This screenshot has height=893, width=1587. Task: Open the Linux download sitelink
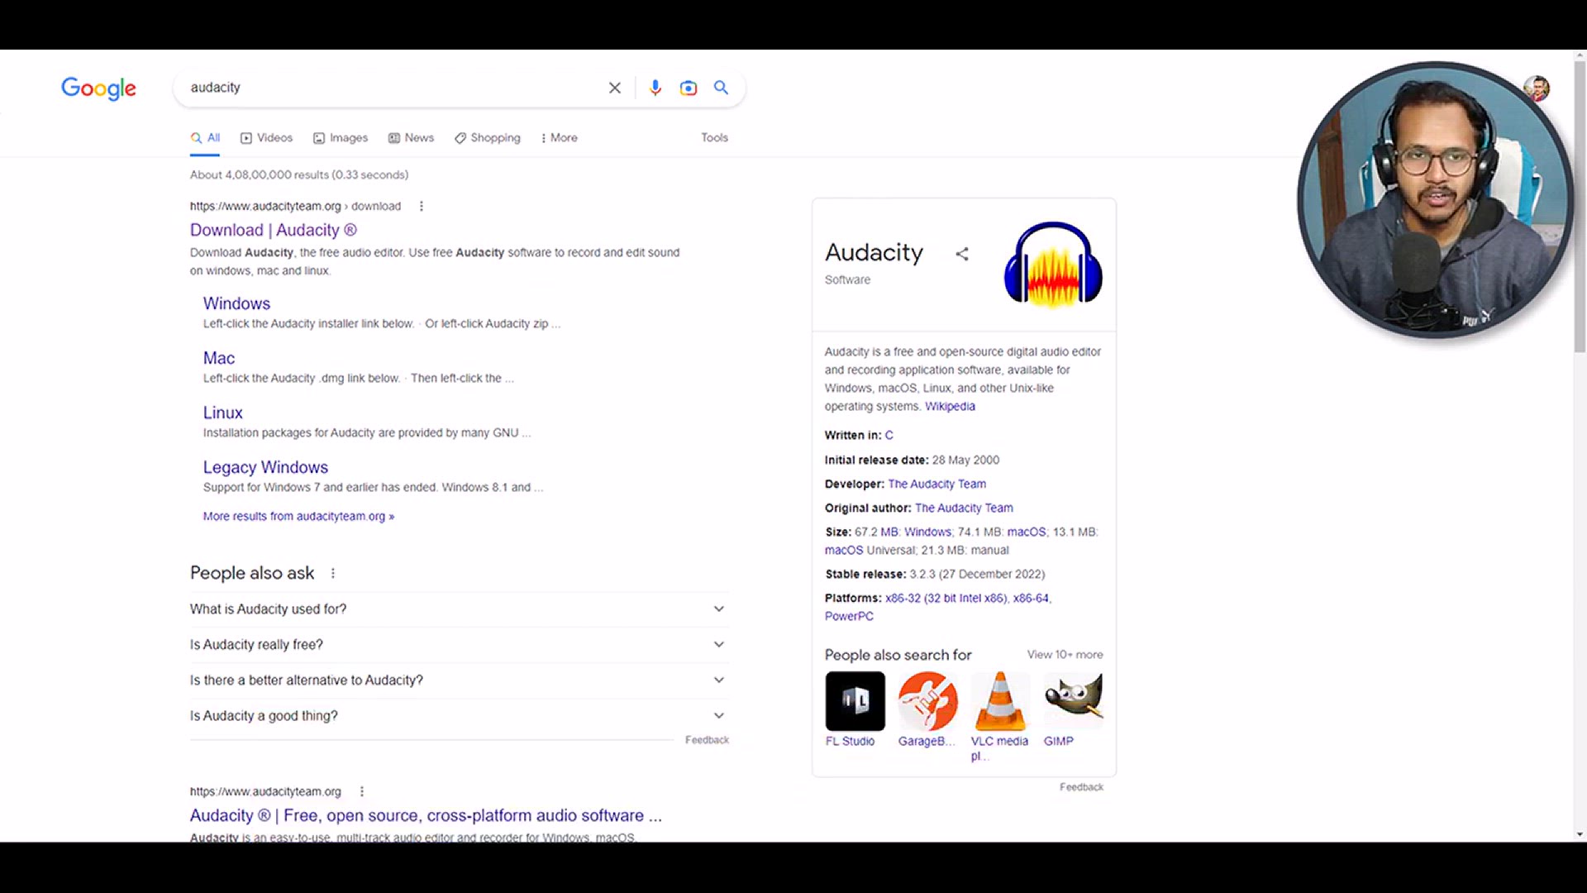[223, 413]
